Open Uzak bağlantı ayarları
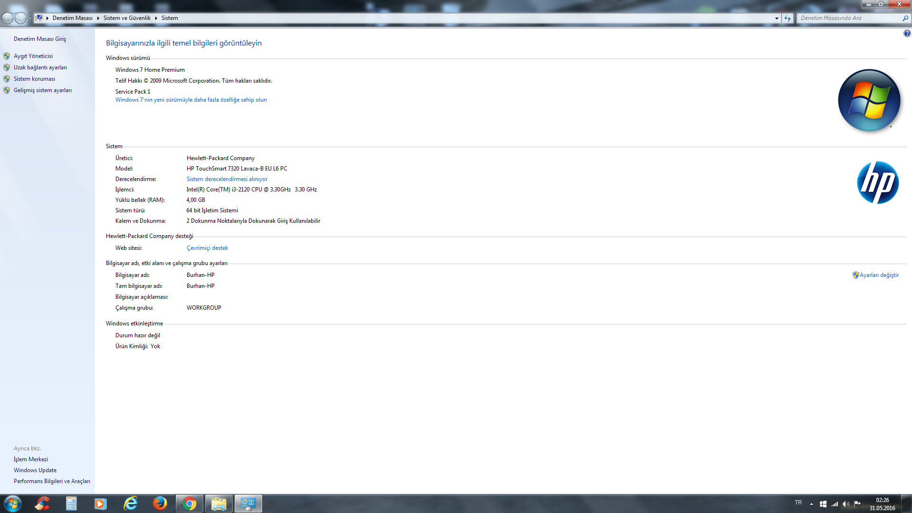 click(40, 67)
